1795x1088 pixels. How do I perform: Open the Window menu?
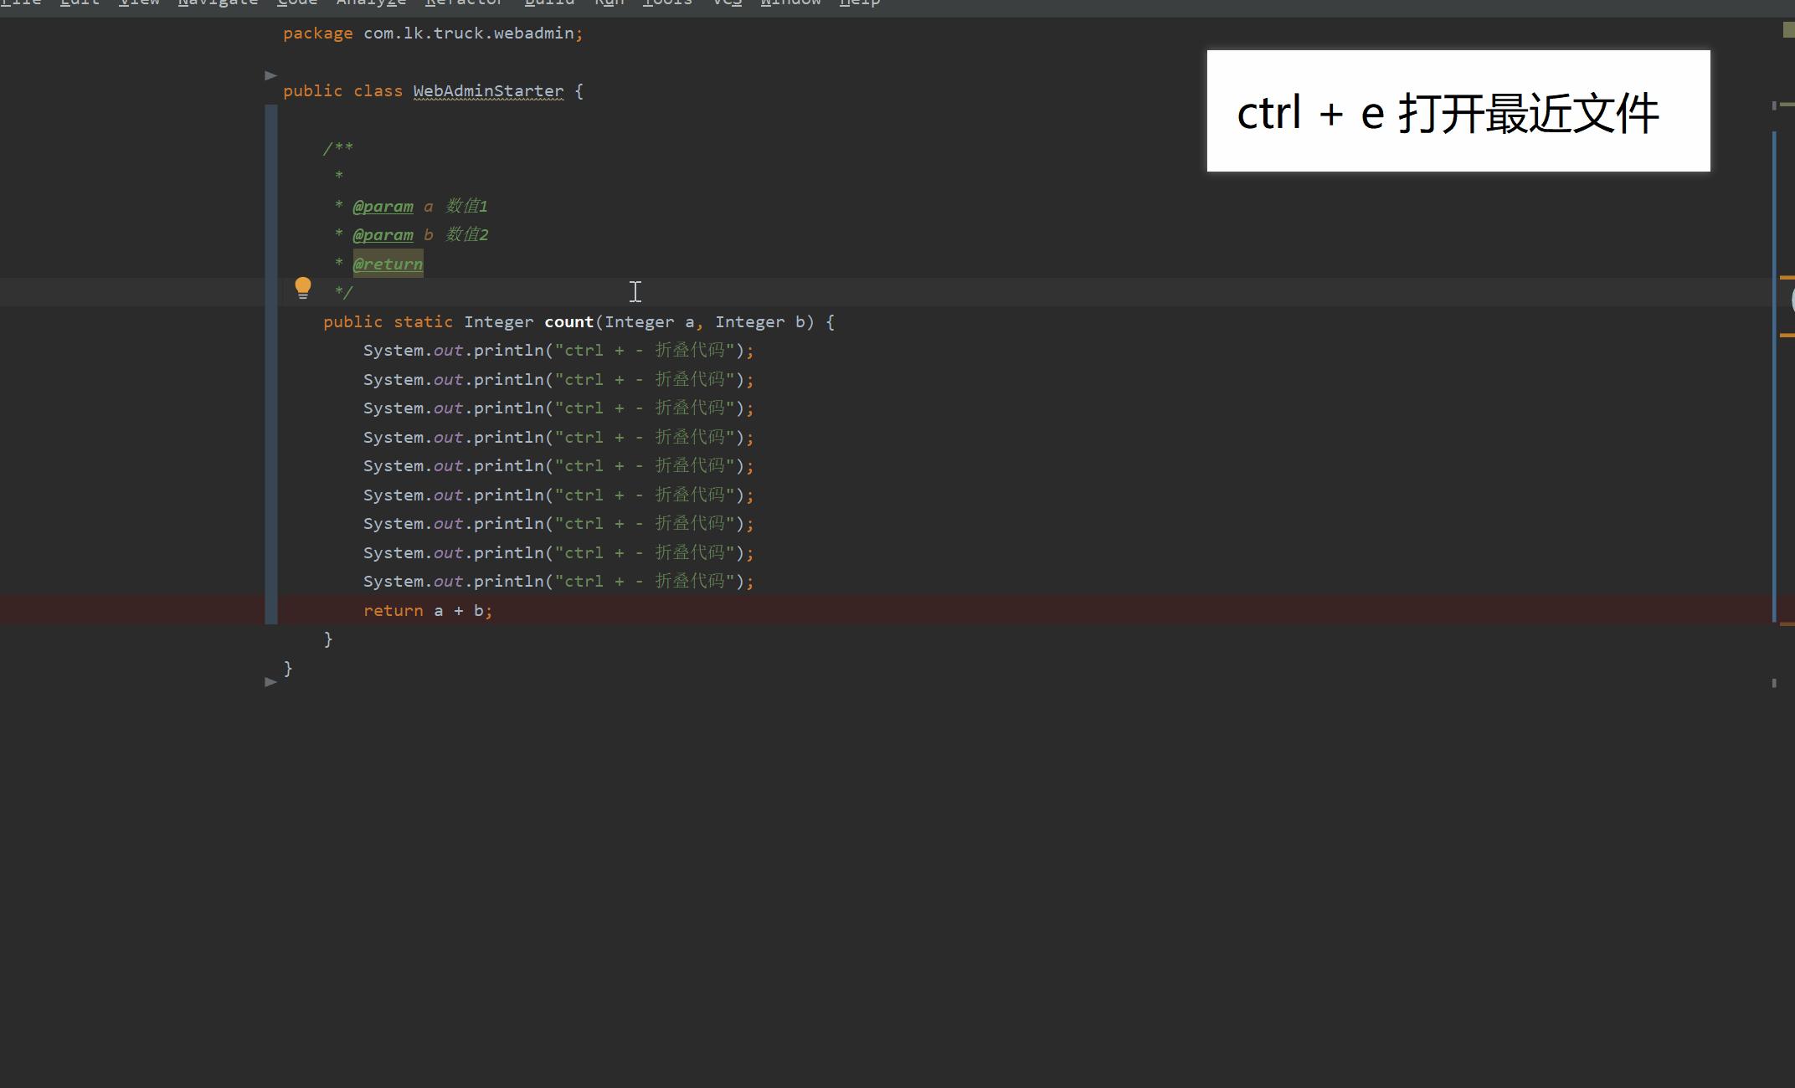(x=790, y=3)
